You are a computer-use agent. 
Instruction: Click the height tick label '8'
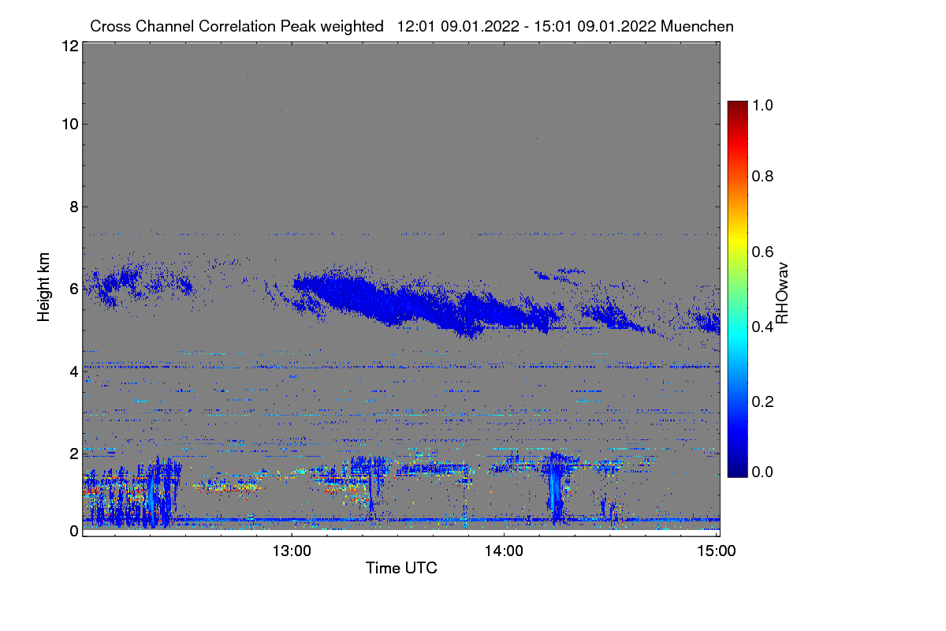tap(73, 207)
